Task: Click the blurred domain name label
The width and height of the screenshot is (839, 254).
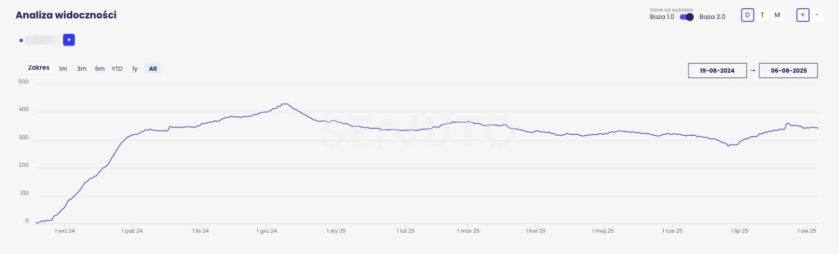Action: tap(42, 40)
